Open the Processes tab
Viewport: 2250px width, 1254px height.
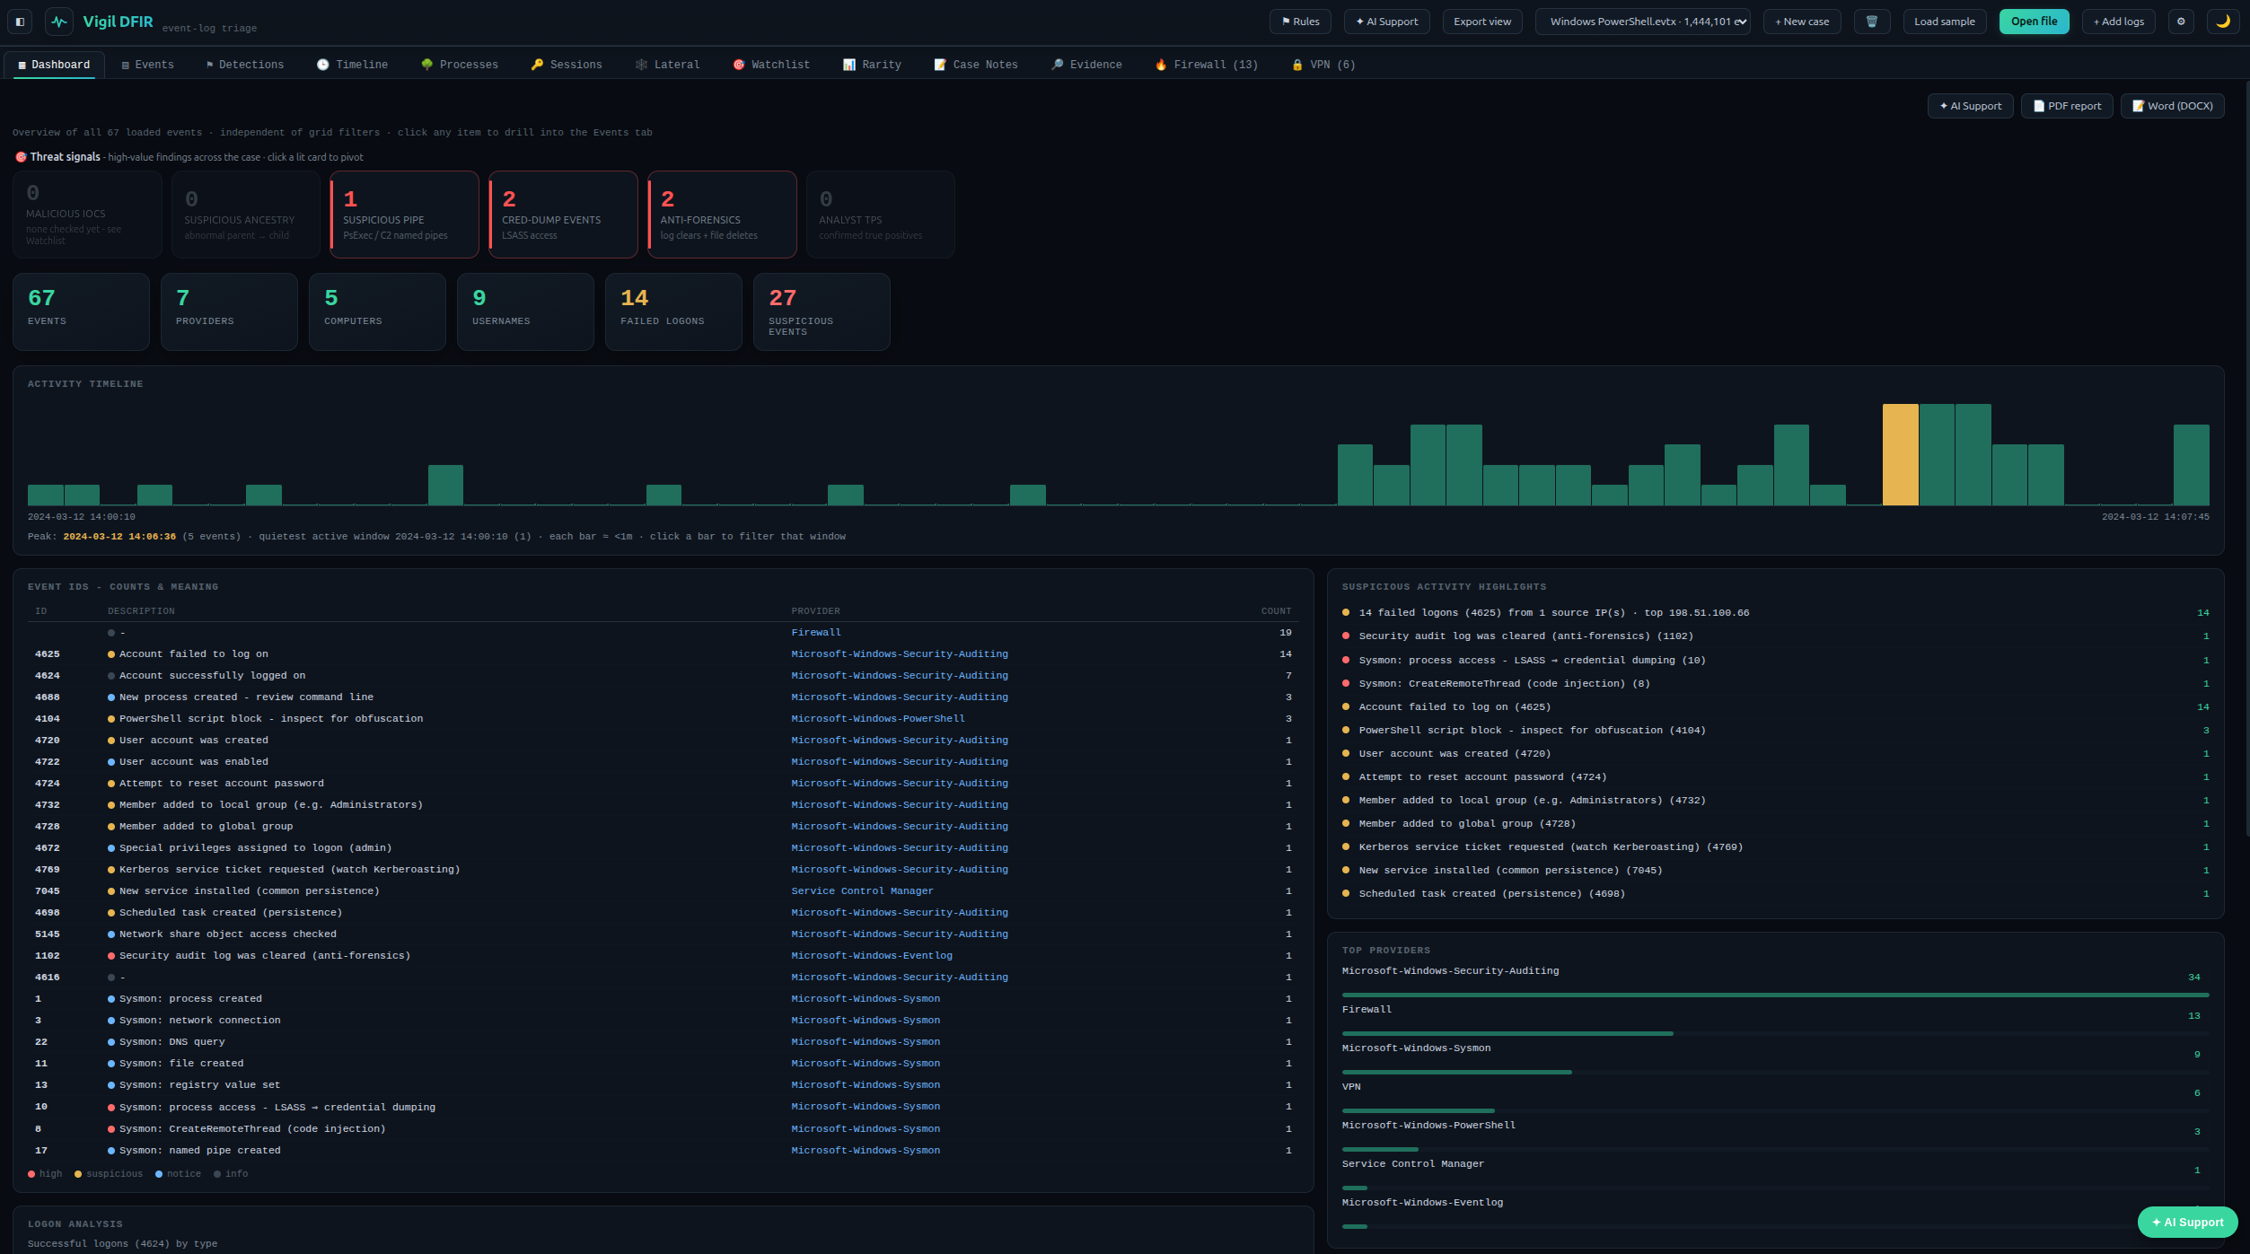tap(460, 65)
